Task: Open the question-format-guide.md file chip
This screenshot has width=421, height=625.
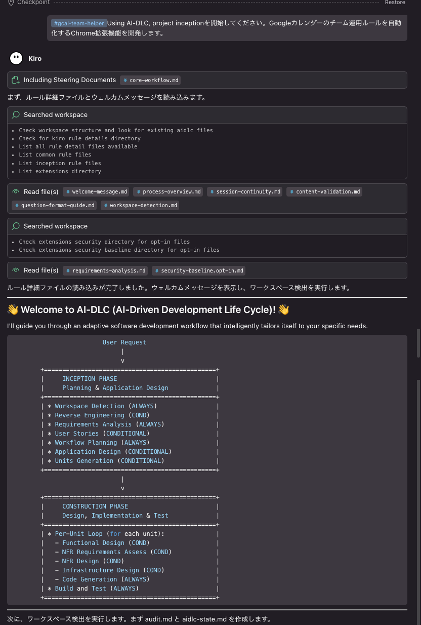Action: tap(55, 205)
